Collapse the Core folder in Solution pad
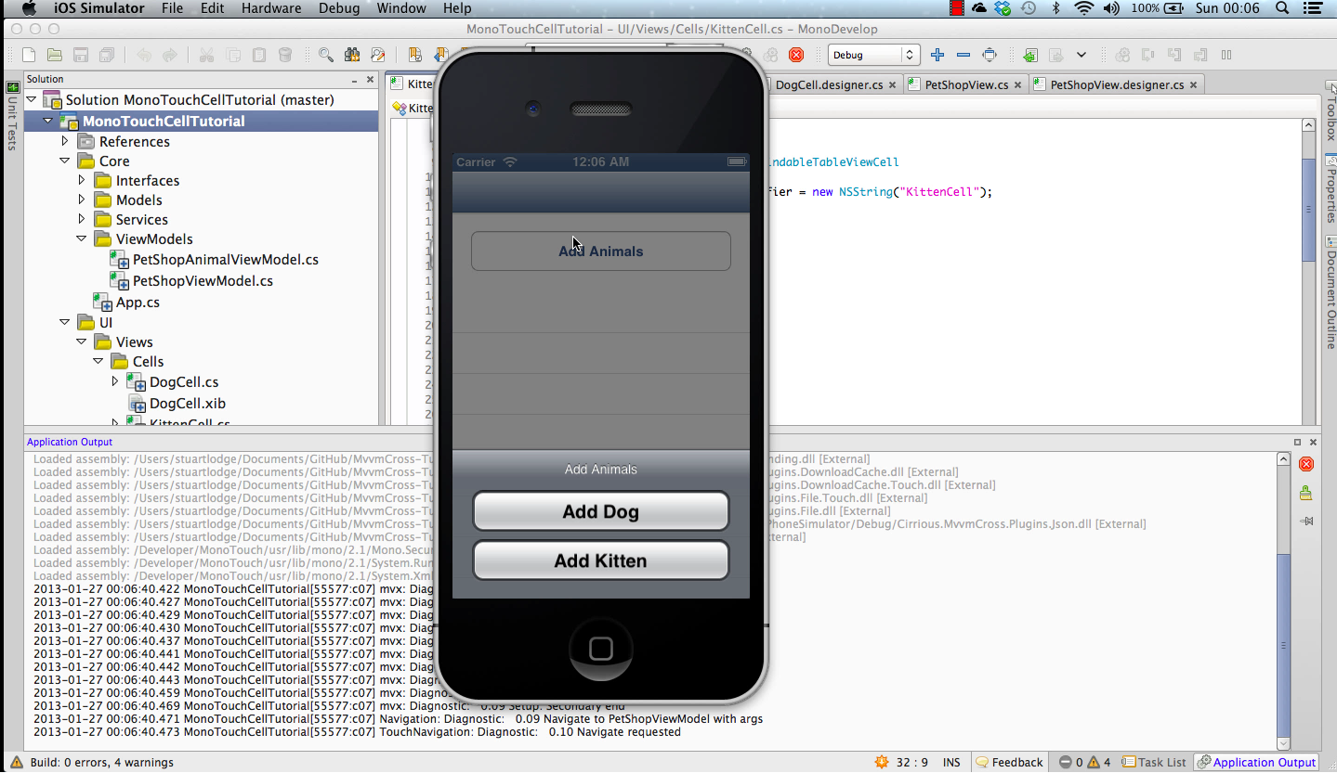The image size is (1337, 773). tap(65, 161)
